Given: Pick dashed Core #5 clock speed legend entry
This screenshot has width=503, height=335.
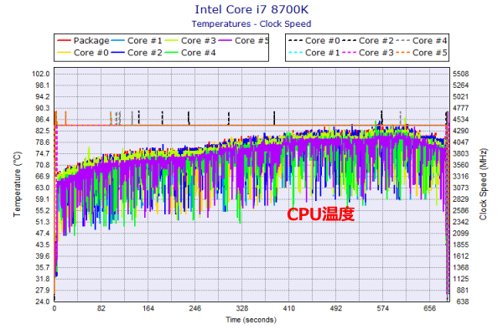Looking at the screenshot, I should pos(421,53).
